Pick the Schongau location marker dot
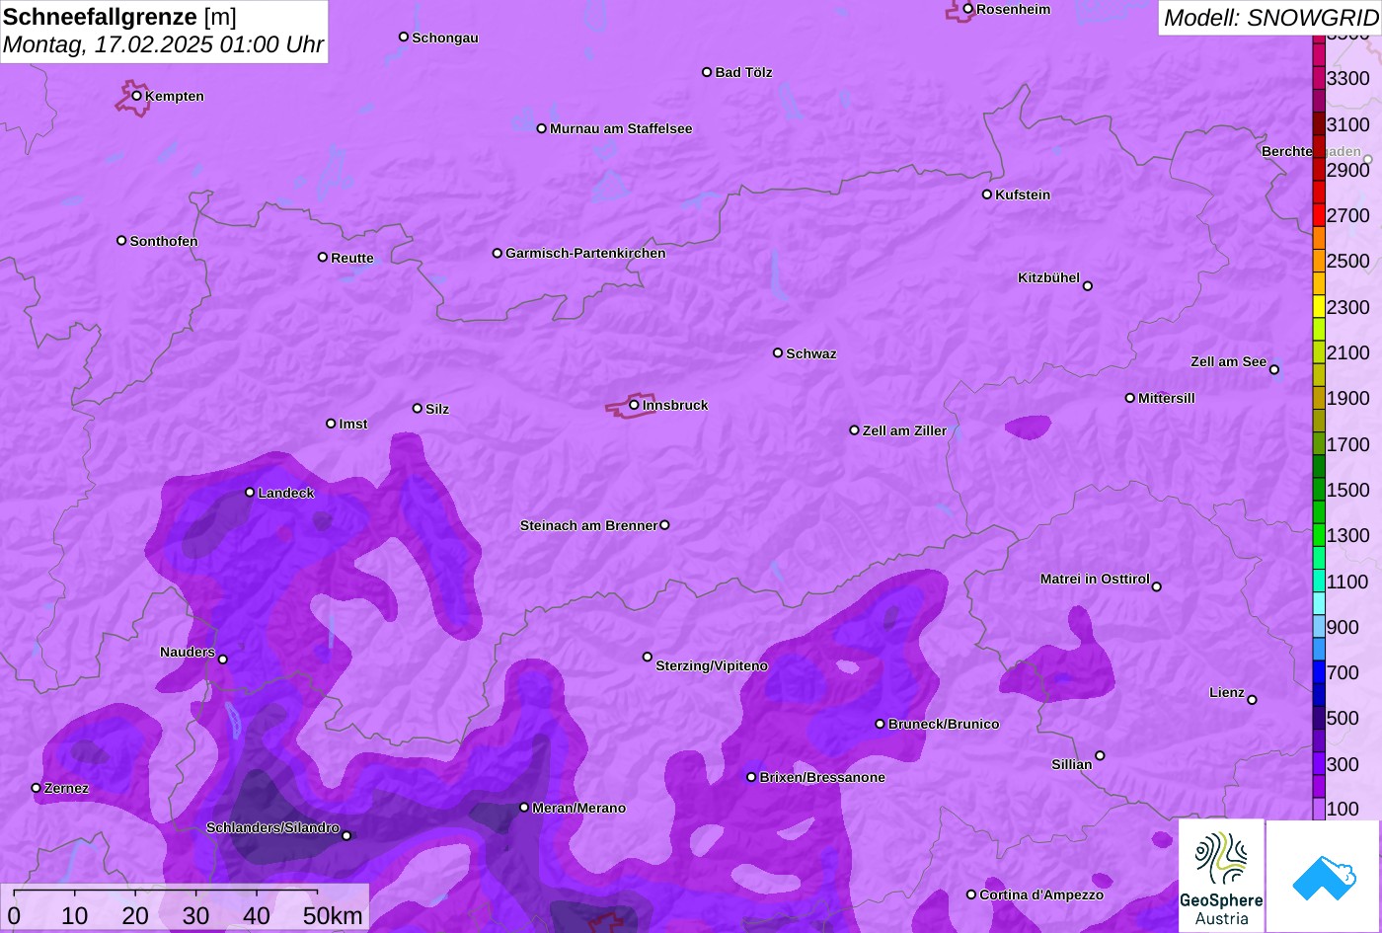 pyautogui.click(x=404, y=37)
